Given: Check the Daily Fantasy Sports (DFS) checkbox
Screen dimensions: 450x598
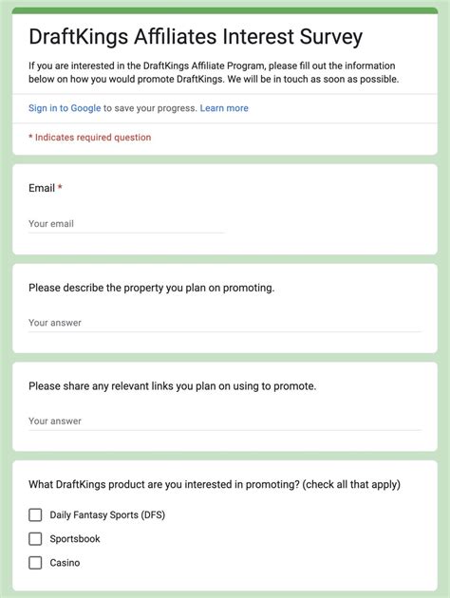Looking at the screenshot, I should pyautogui.click(x=35, y=514).
